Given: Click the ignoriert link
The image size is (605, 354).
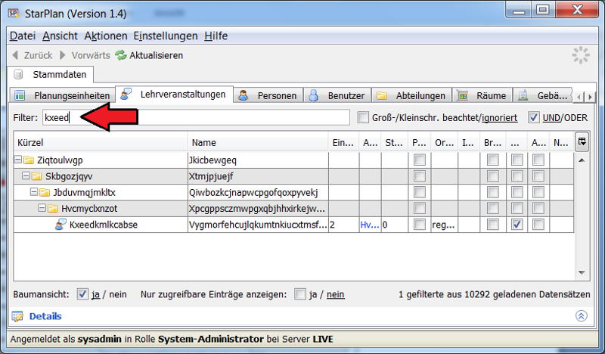Looking at the screenshot, I should click(x=500, y=118).
